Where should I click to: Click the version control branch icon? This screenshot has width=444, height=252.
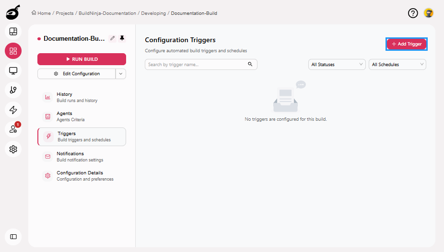point(13,90)
